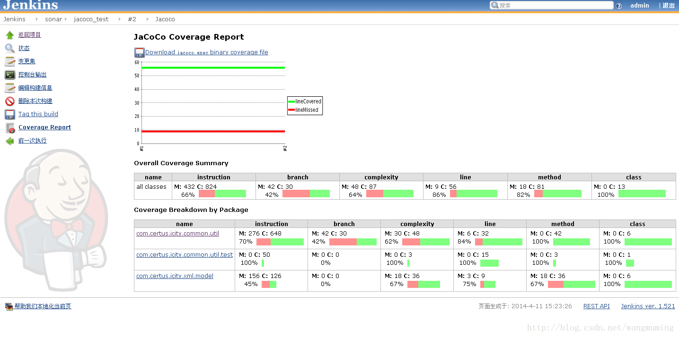The width and height of the screenshot is (679, 337).
Task: Click the notepad icon next to 变更集
Action: click(x=10, y=61)
